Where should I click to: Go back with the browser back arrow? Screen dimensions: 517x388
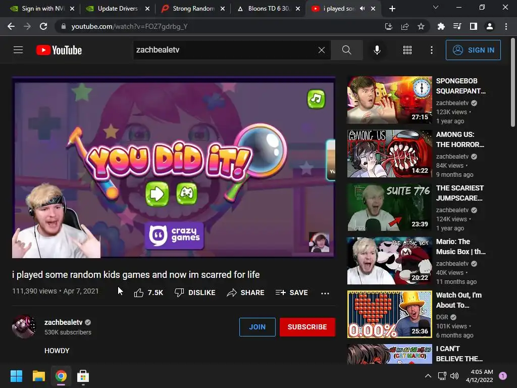click(11, 26)
